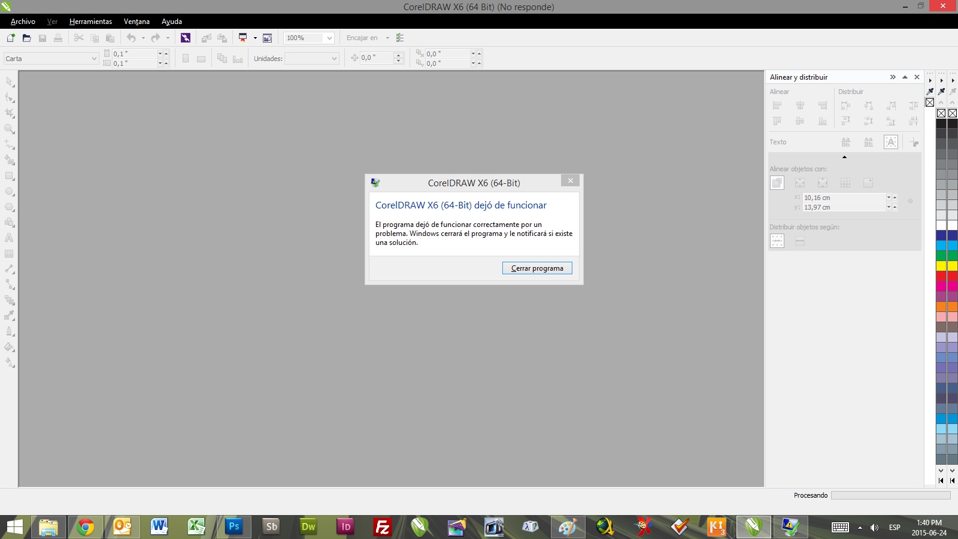The width and height of the screenshot is (958, 539).
Task: Select the Pick tool in toolbox
Action: click(x=10, y=81)
